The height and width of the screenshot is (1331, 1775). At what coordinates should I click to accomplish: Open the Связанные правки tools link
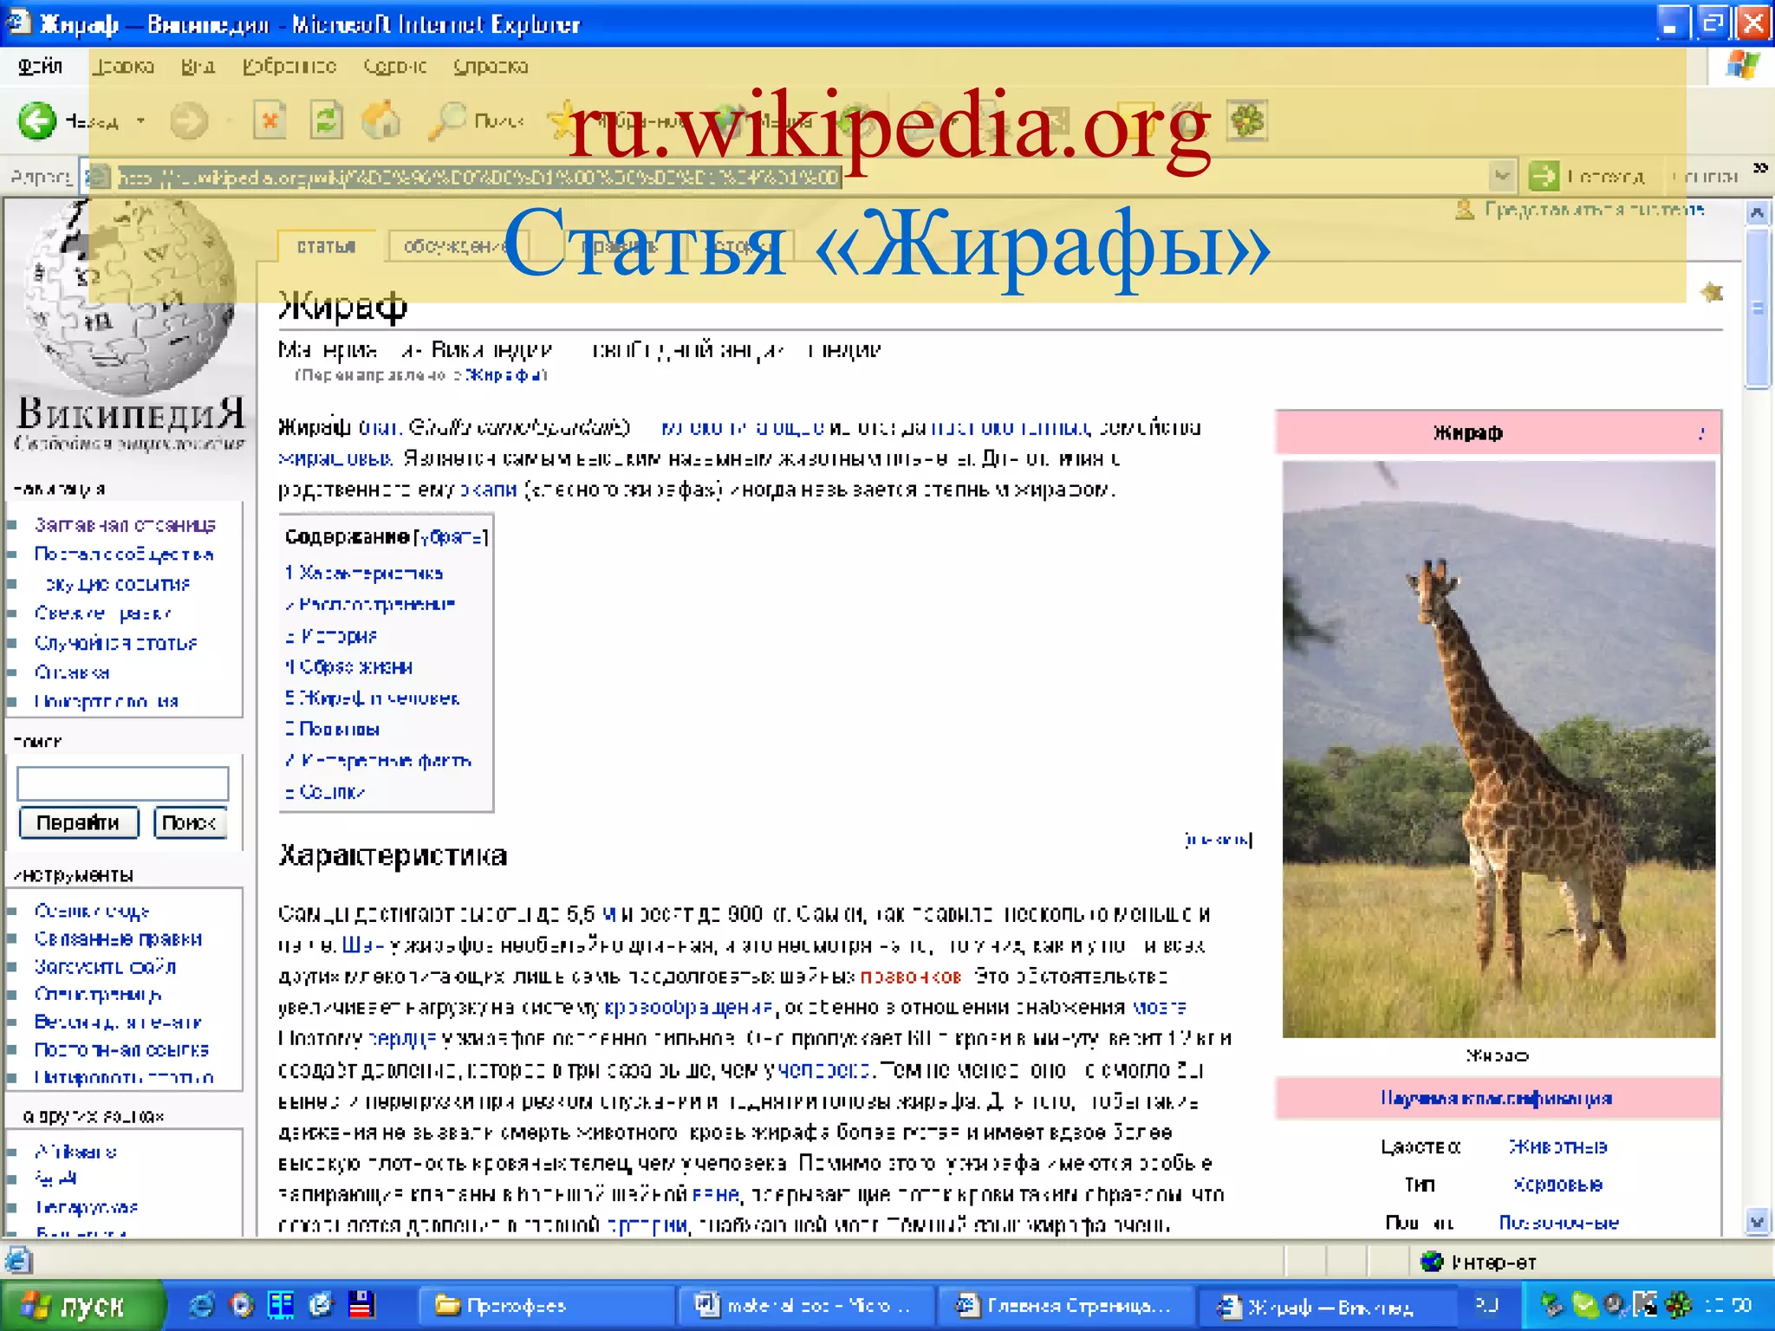pyautogui.click(x=118, y=938)
